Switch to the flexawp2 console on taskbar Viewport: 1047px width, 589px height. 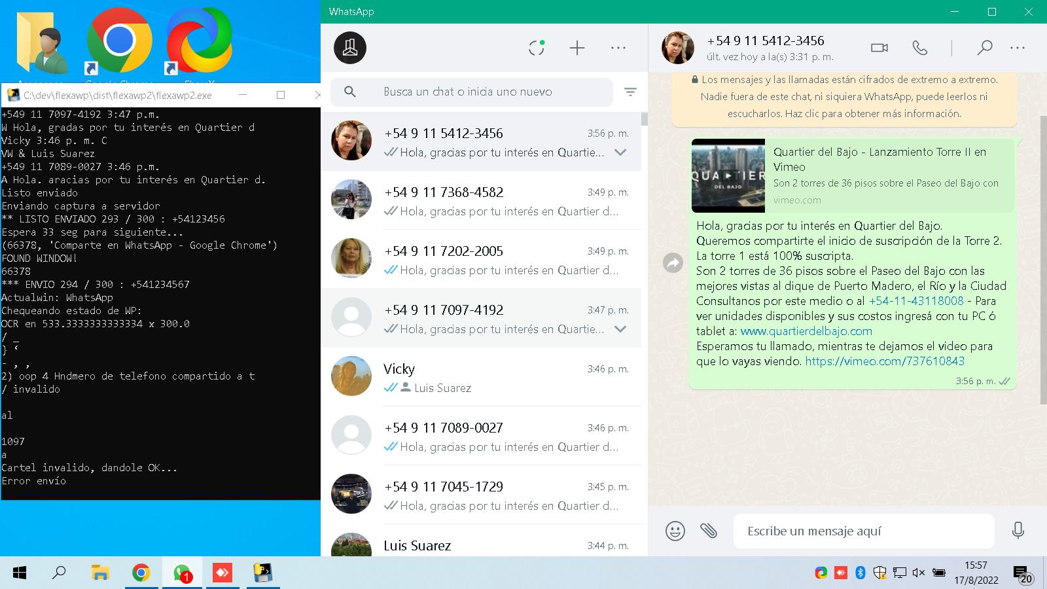[263, 573]
